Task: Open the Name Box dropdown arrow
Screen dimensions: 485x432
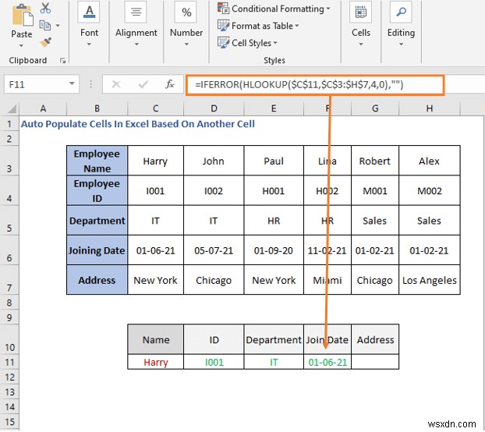Action: (72, 83)
